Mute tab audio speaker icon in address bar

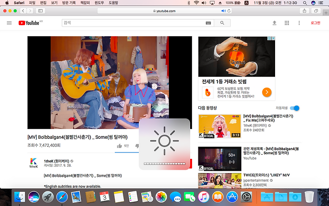coord(223,11)
